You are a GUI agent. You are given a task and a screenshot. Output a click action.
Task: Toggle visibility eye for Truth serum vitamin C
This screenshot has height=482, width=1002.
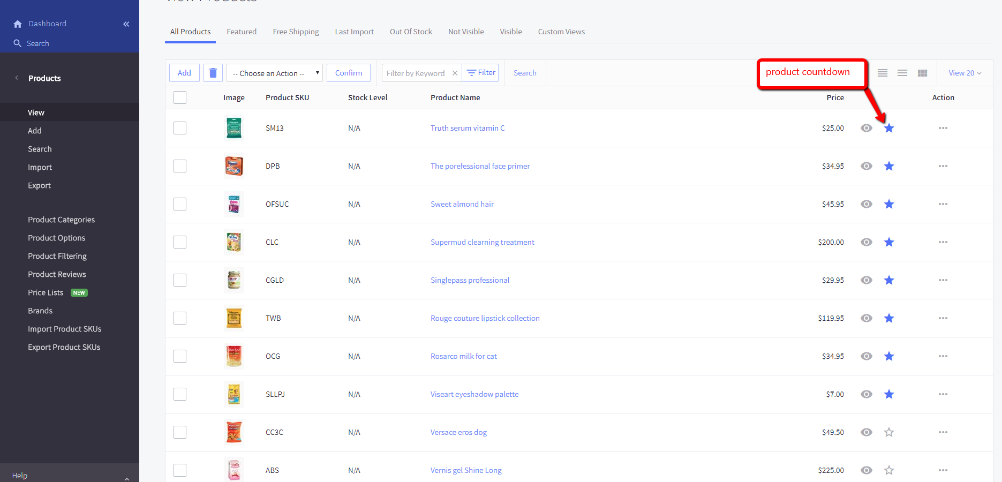(867, 128)
